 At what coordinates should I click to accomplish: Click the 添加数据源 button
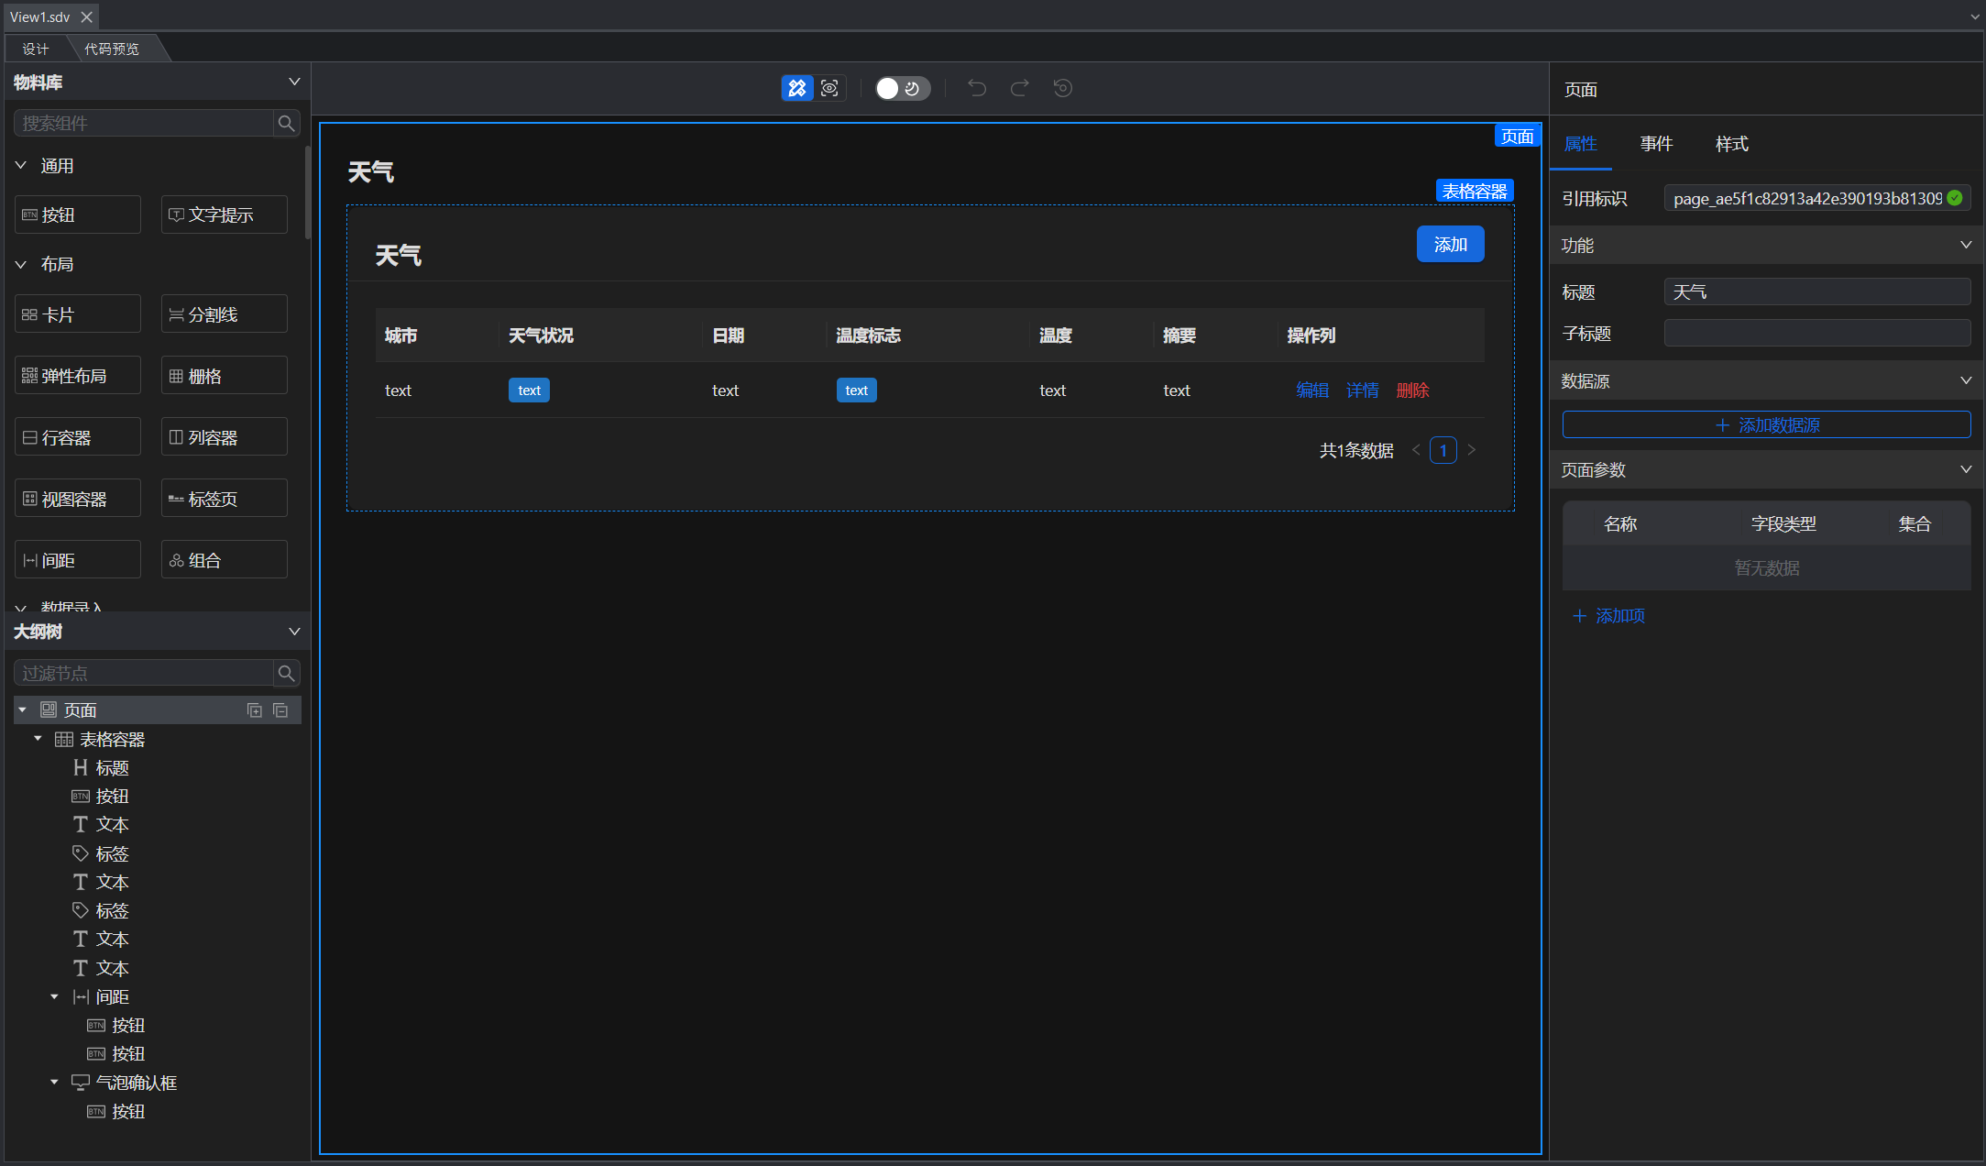(x=1766, y=425)
